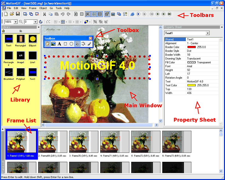Activate the Brush tool in Toolbox
Image resolution: width=225 pixels, height=180 pixels.
(x=89, y=44)
